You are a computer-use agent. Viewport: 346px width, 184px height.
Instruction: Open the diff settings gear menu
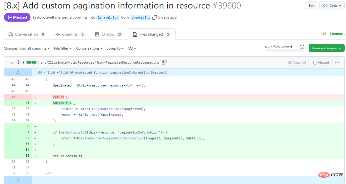[132, 48]
